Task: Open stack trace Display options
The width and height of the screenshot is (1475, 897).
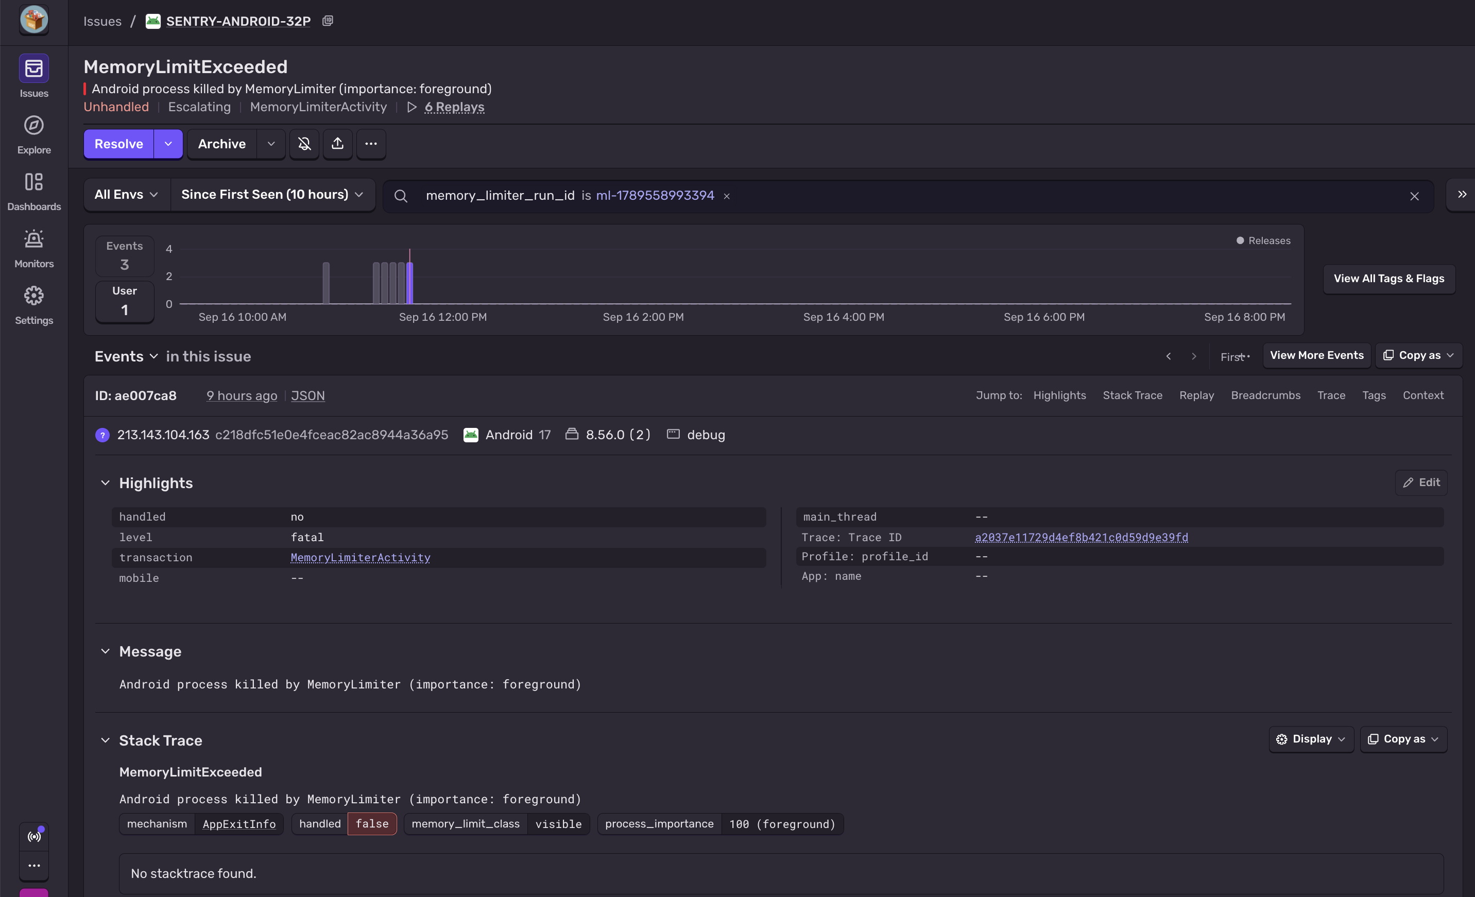Action: [x=1311, y=739]
